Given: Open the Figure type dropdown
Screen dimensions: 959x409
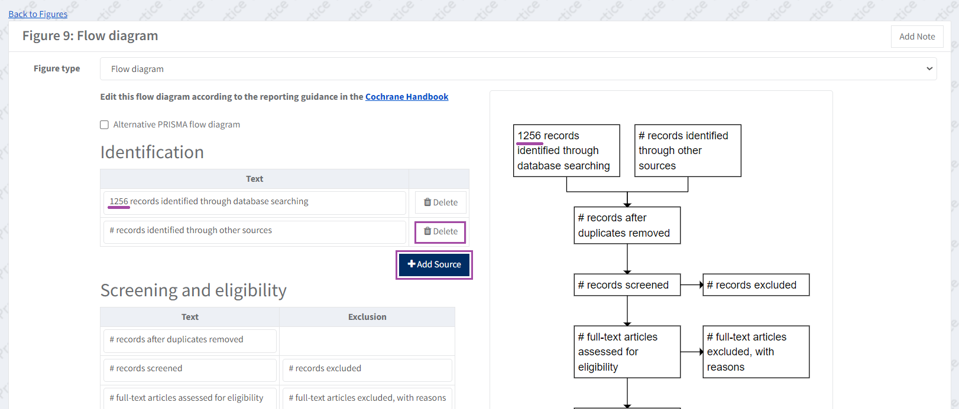Looking at the screenshot, I should pos(518,69).
